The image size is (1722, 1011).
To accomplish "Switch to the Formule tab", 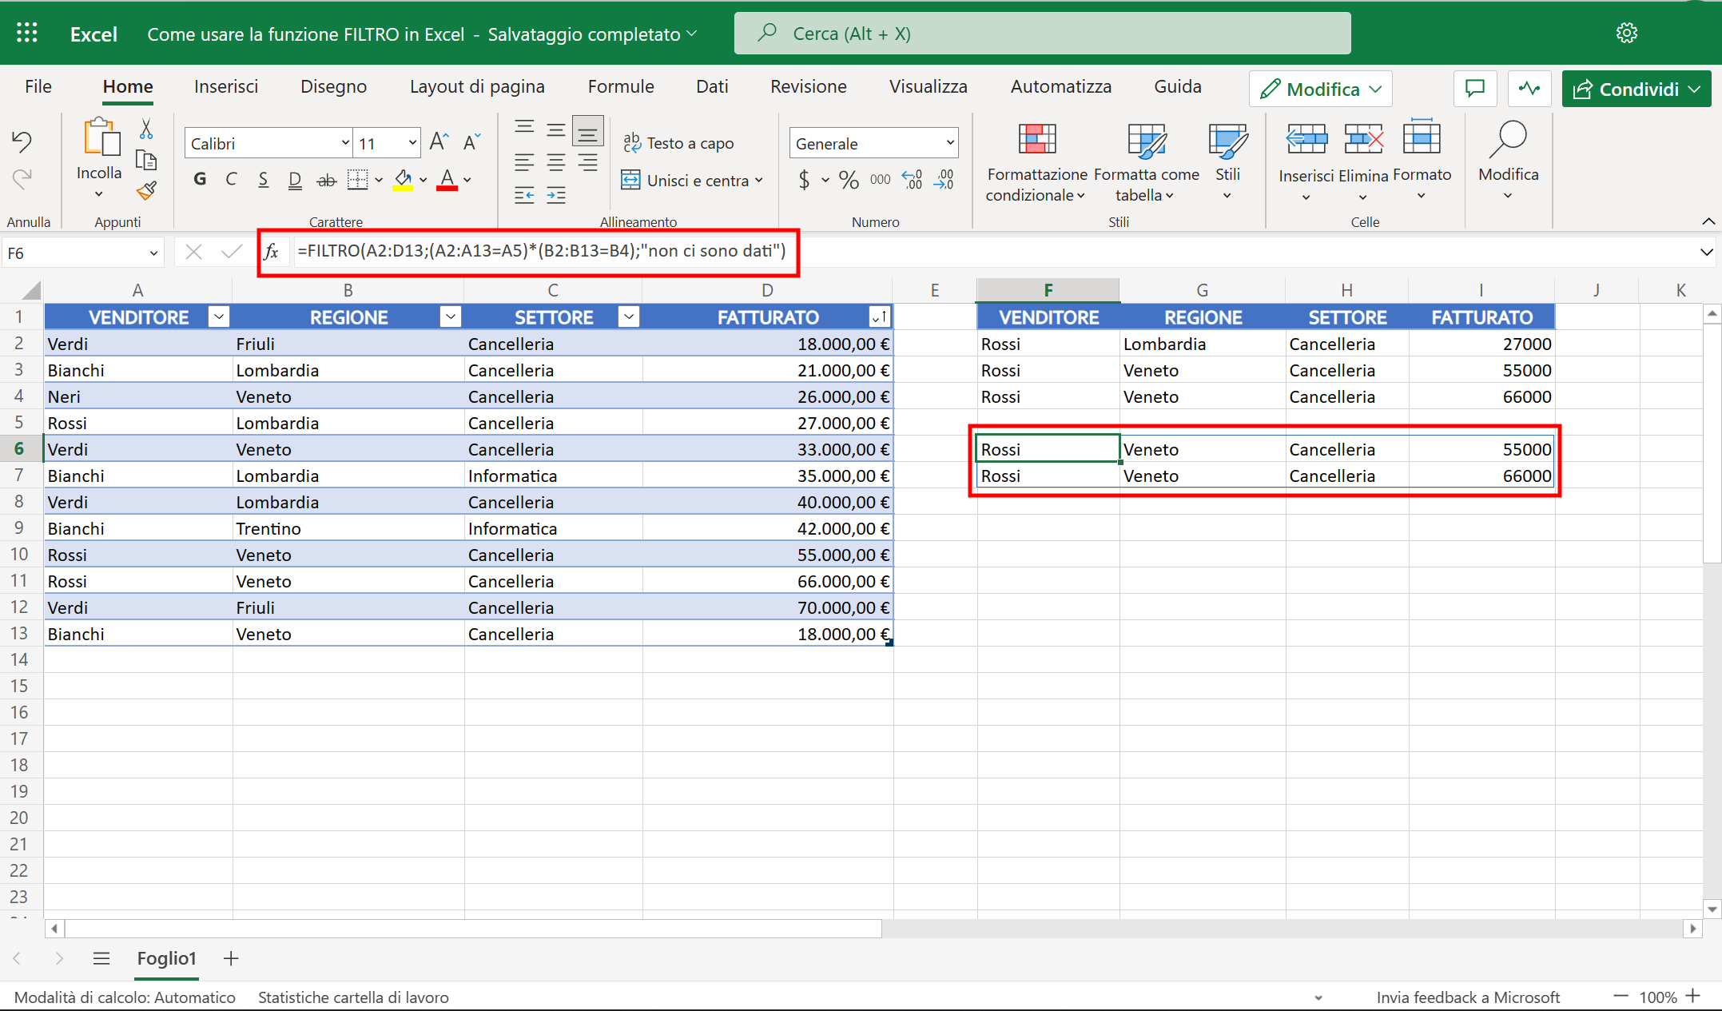I will coord(620,86).
